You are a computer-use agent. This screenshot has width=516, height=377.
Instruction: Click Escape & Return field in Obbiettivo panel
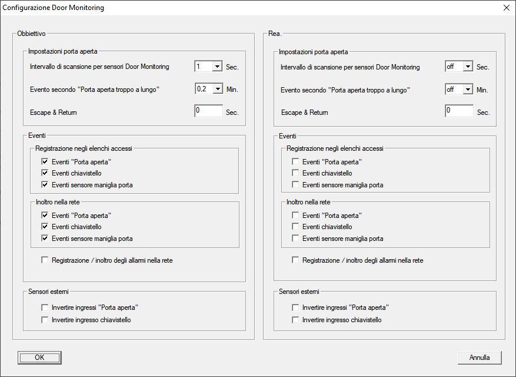pyautogui.click(x=208, y=111)
